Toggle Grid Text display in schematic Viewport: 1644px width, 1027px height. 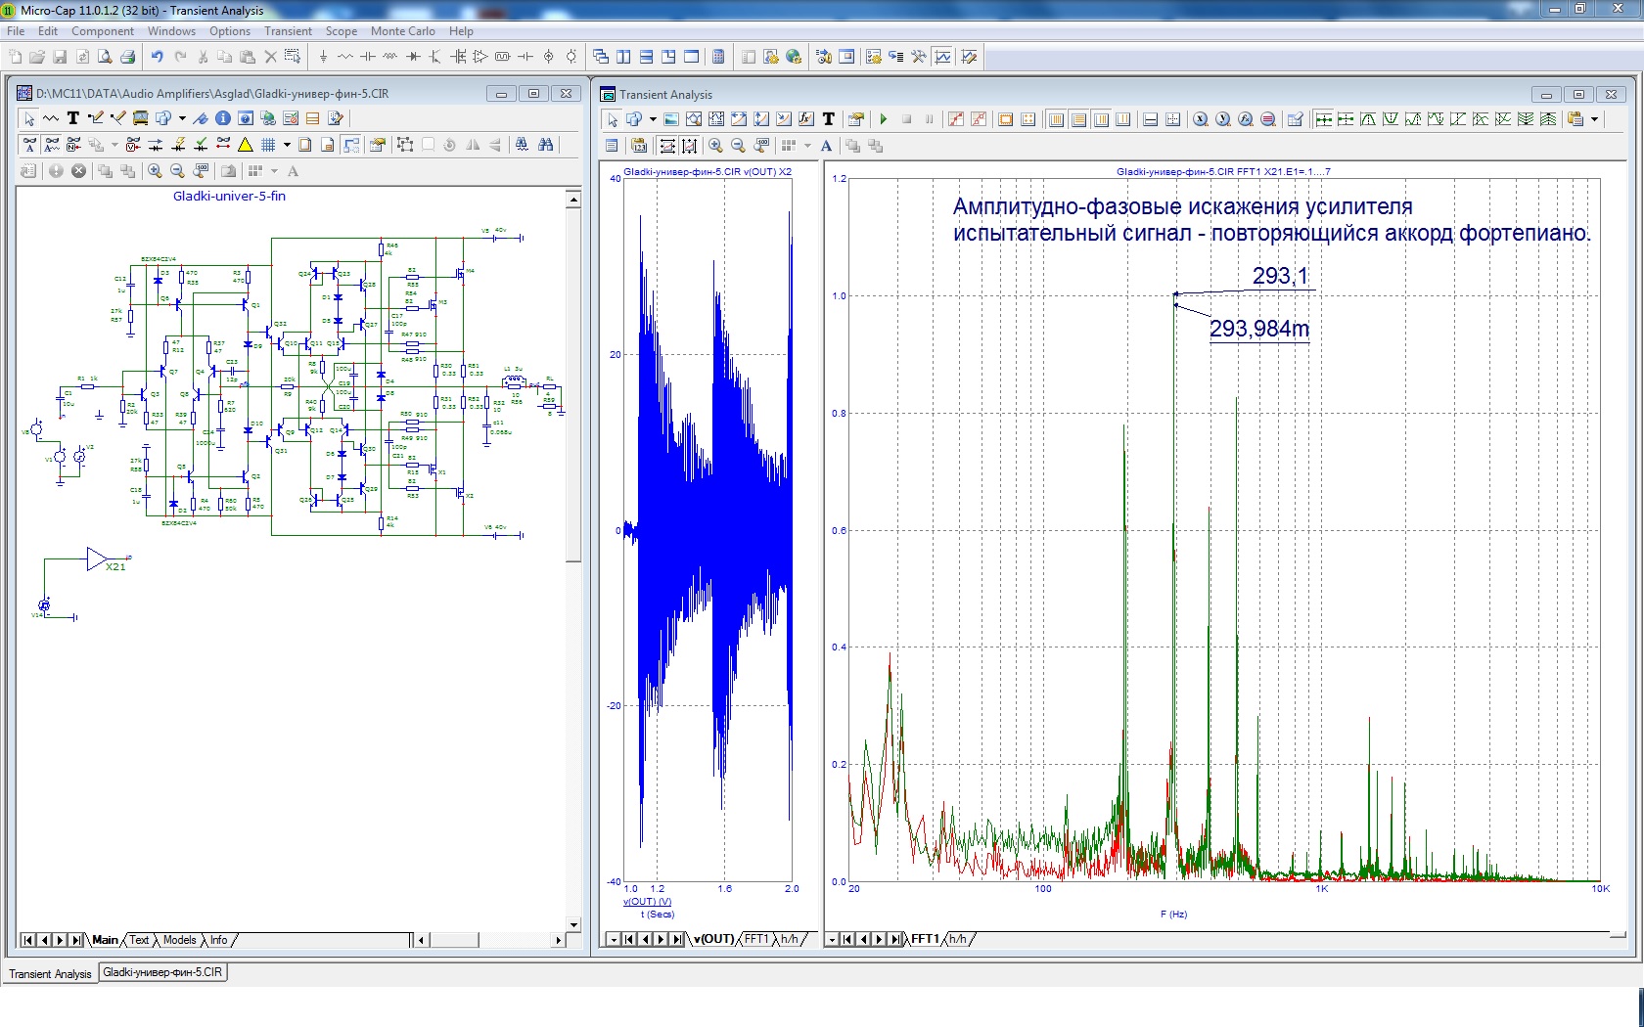coord(29,145)
